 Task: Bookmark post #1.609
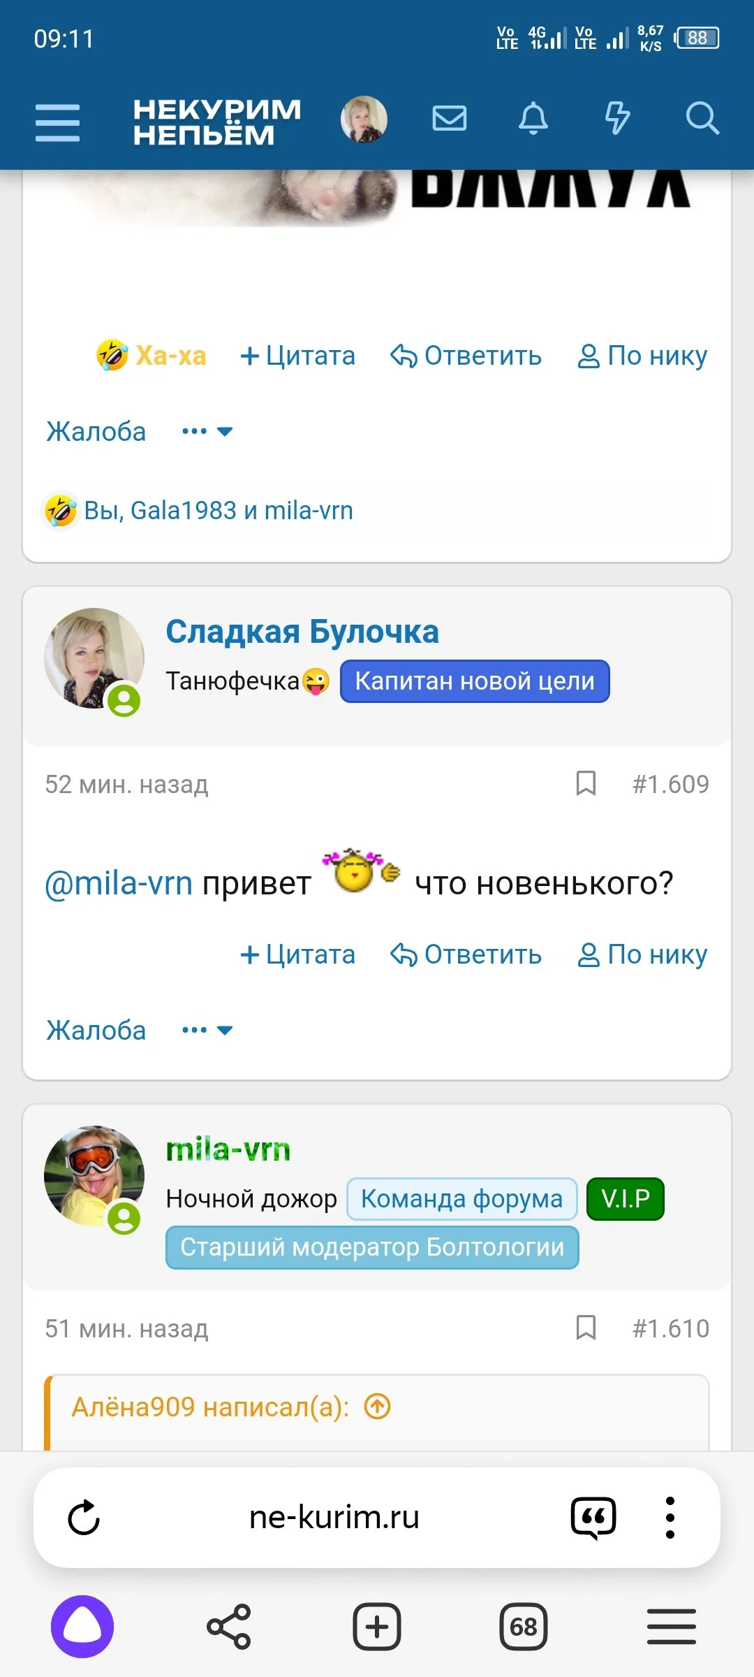pos(585,784)
